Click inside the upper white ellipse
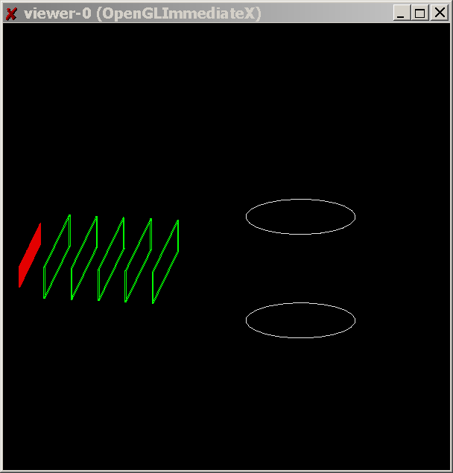453x473 pixels. point(300,217)
